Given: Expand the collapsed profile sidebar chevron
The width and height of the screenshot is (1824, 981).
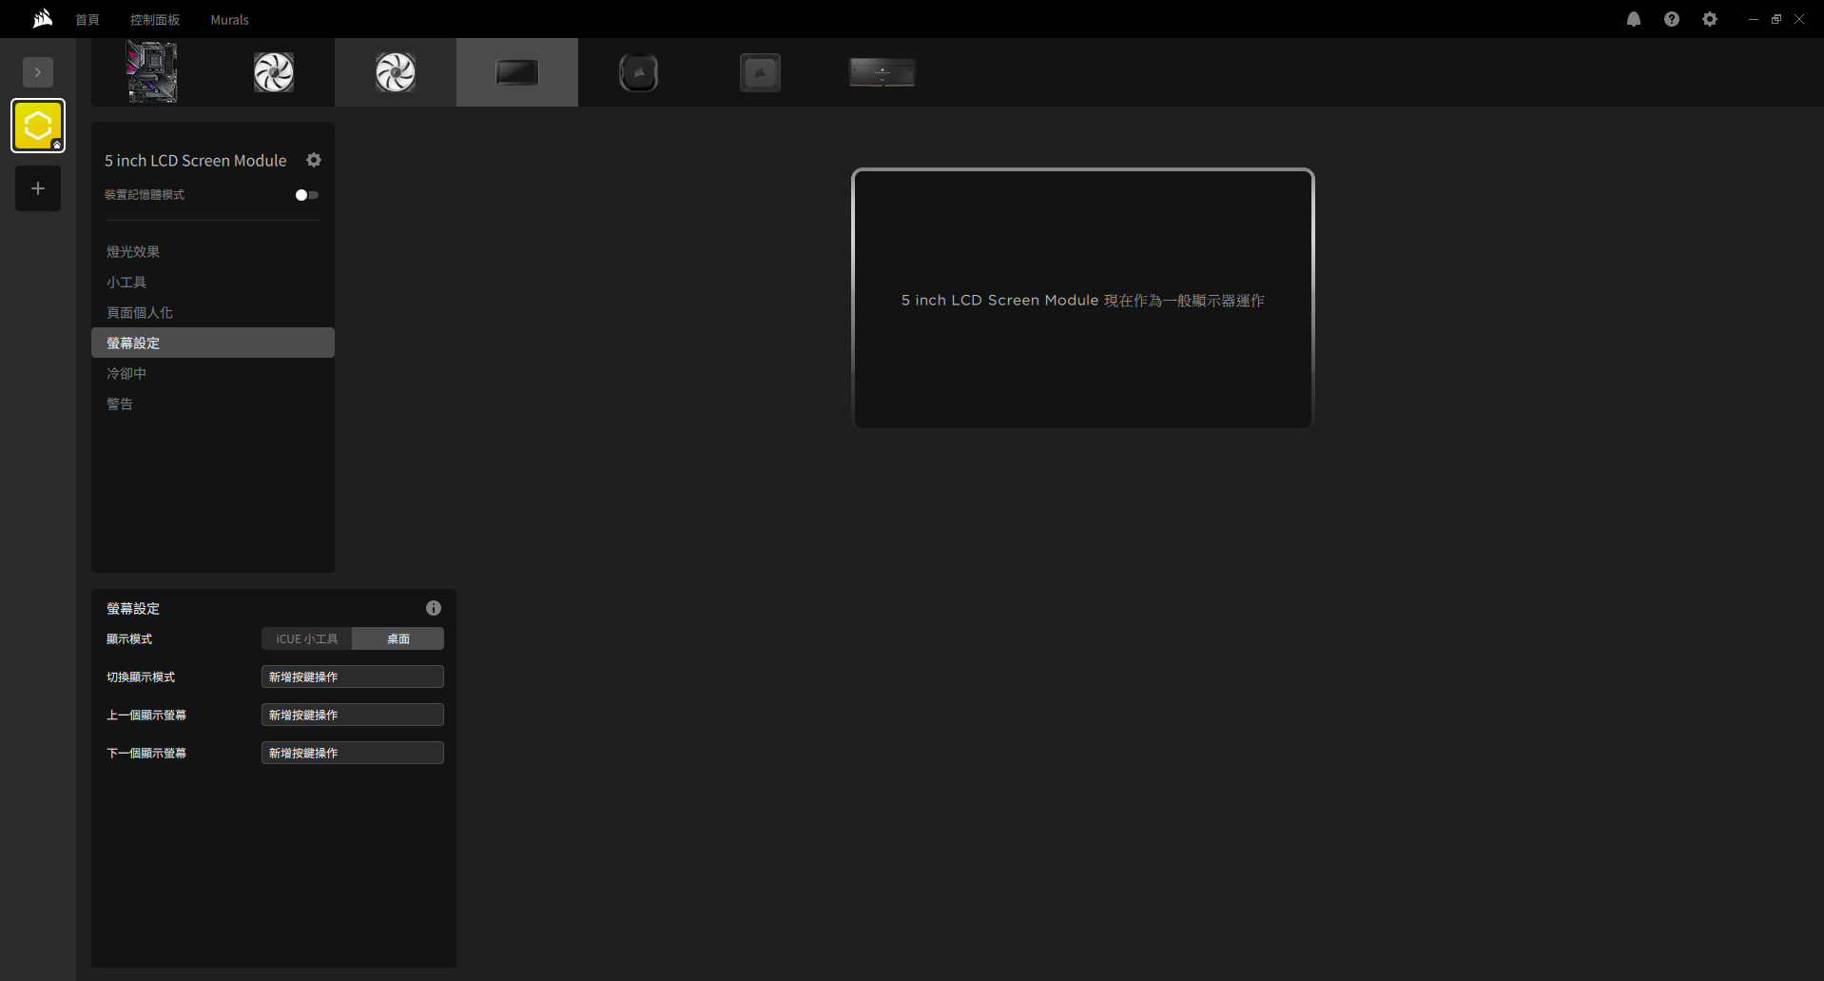Looking at the screenshot, I should (x=38, y=72).
